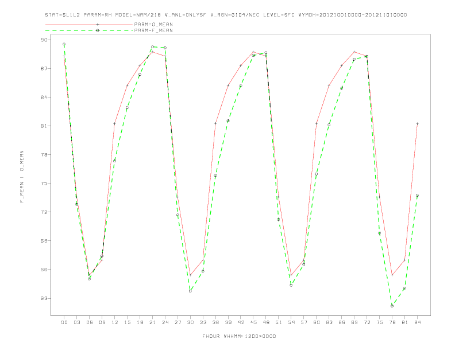Click y-axis tick value 75

click(x=44, y=184)
